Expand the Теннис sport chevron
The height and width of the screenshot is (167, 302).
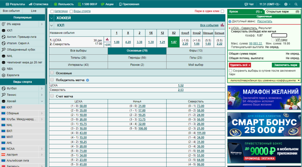[x=42, y=95]
